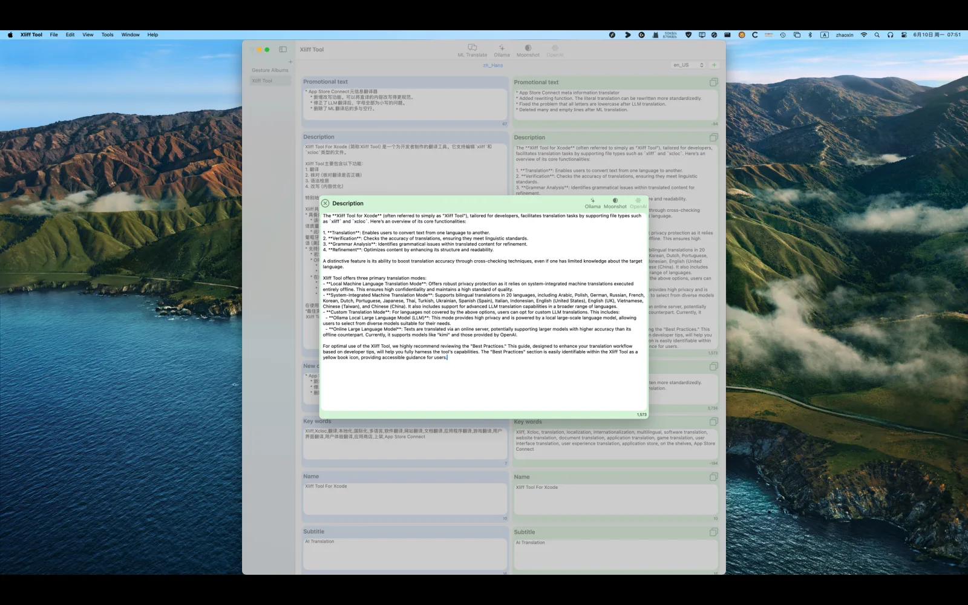This screenshot has width=968, height=605.
Task: Click the 1,573 character count in popup
Action: pyautogui.click(x=641, y=414)
